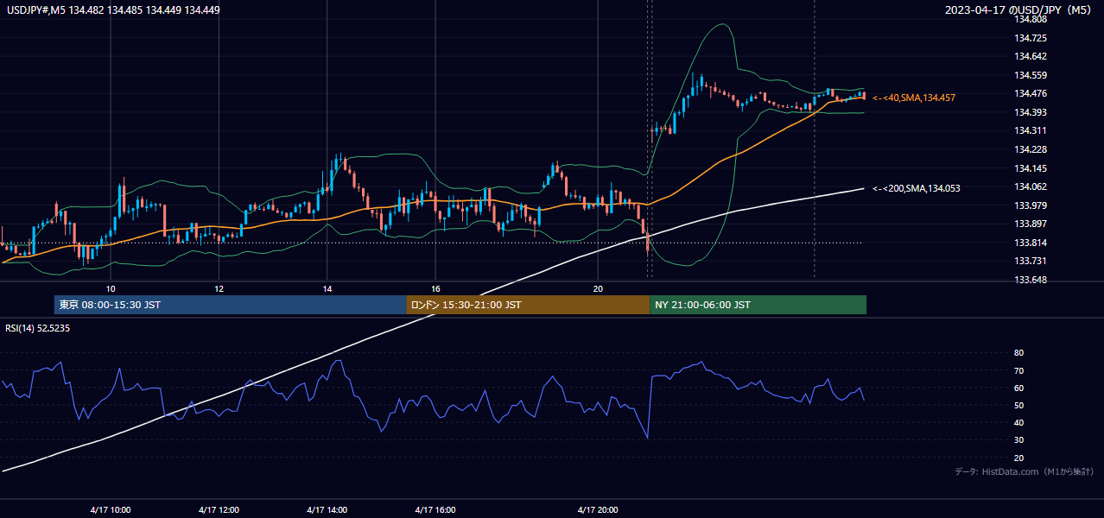
Task: Click the 2023-04-17 USD/JPY (M5) title
Action: click(x=1019, y=9)
